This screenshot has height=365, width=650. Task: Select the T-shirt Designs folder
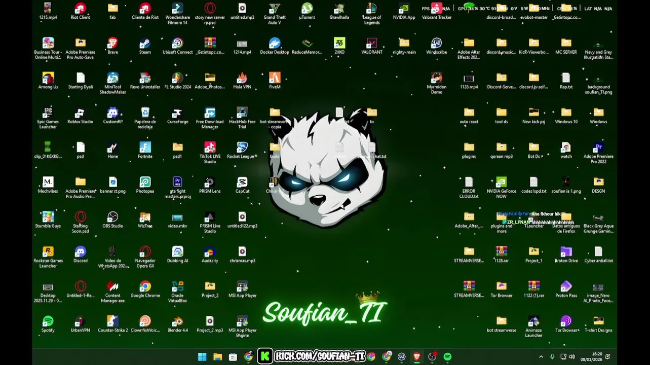click(598, 324)
